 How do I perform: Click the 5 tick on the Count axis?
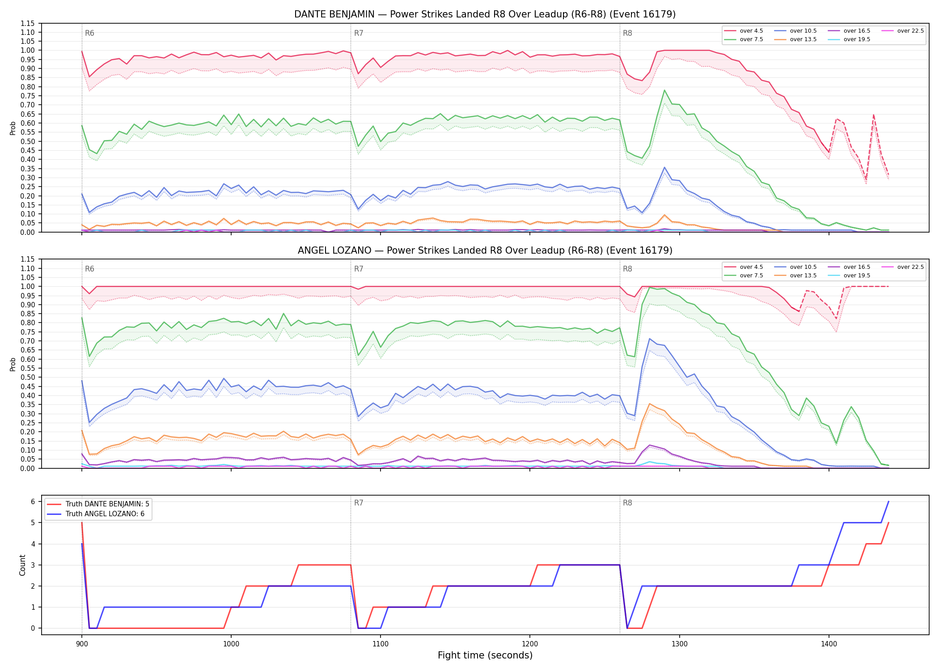pyautogui.click(x=33, y=523)
